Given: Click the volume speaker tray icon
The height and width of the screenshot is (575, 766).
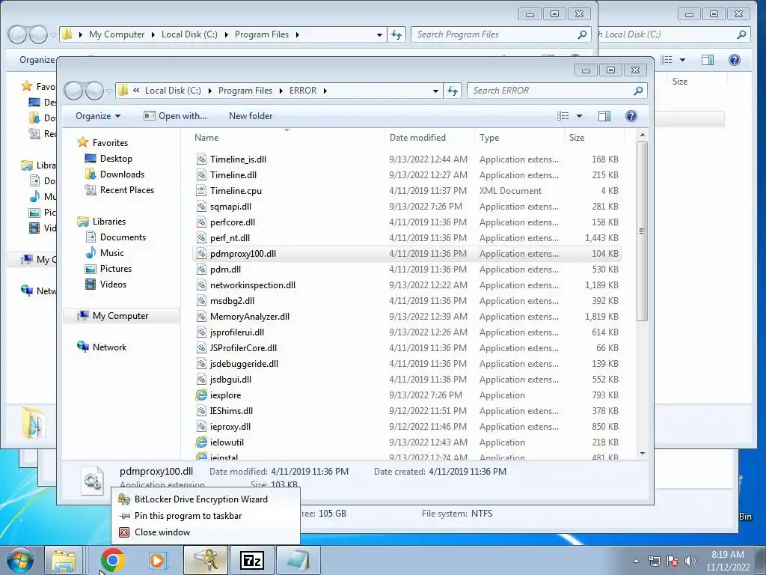Looking at the screenshot, I should [690, 560].
